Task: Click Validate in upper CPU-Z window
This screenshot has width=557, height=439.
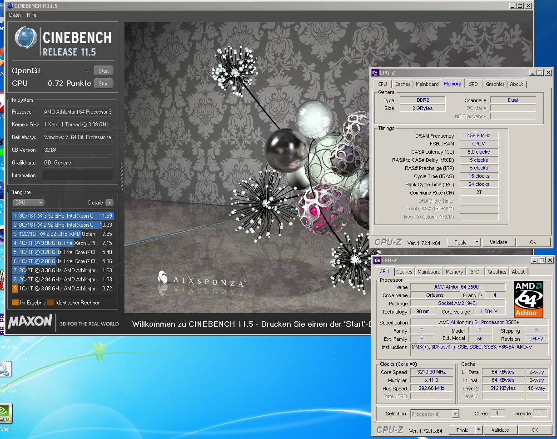Action: coord(498,243)
